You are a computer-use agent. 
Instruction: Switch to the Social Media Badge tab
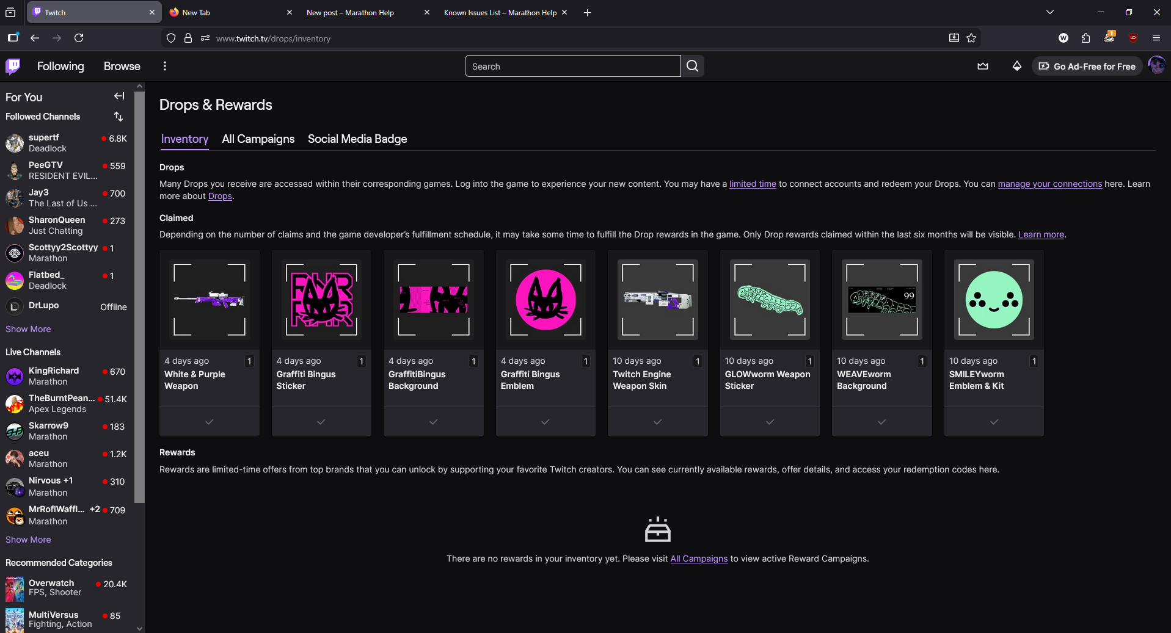(357, 139)
